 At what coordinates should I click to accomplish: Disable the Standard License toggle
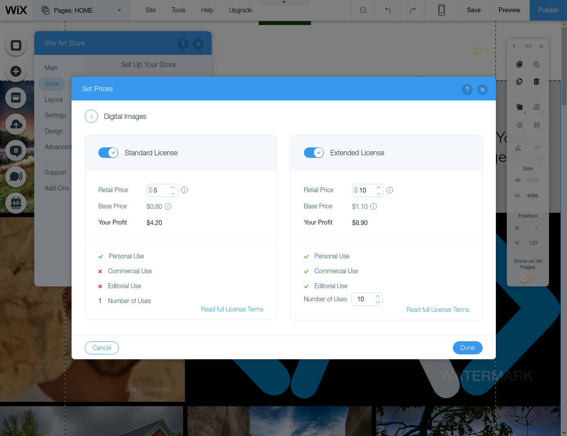[108, 153]
